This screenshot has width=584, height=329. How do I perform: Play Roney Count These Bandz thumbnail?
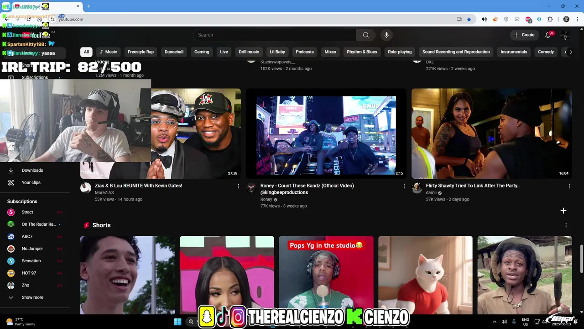coord(326,133)
